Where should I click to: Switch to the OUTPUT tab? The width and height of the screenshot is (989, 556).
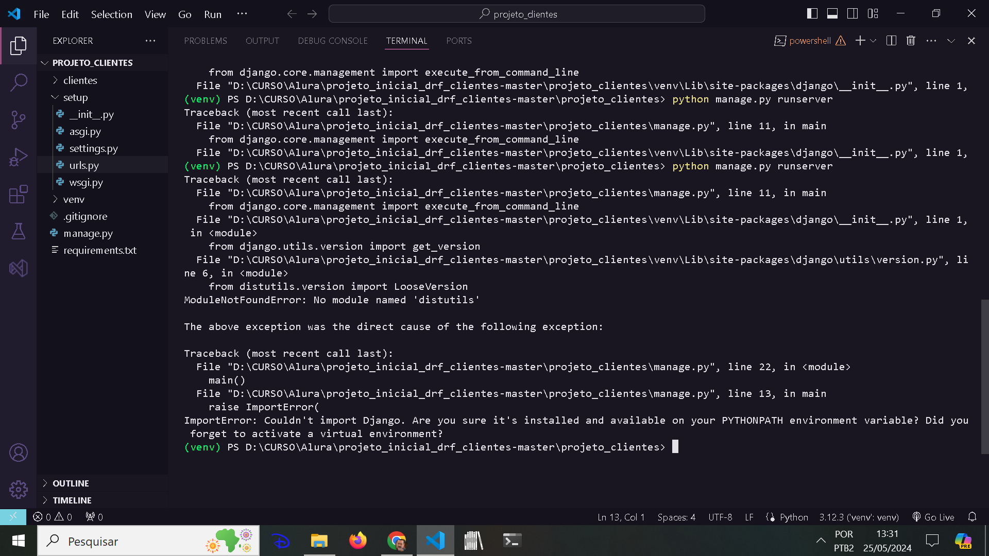tap(262, 41)
